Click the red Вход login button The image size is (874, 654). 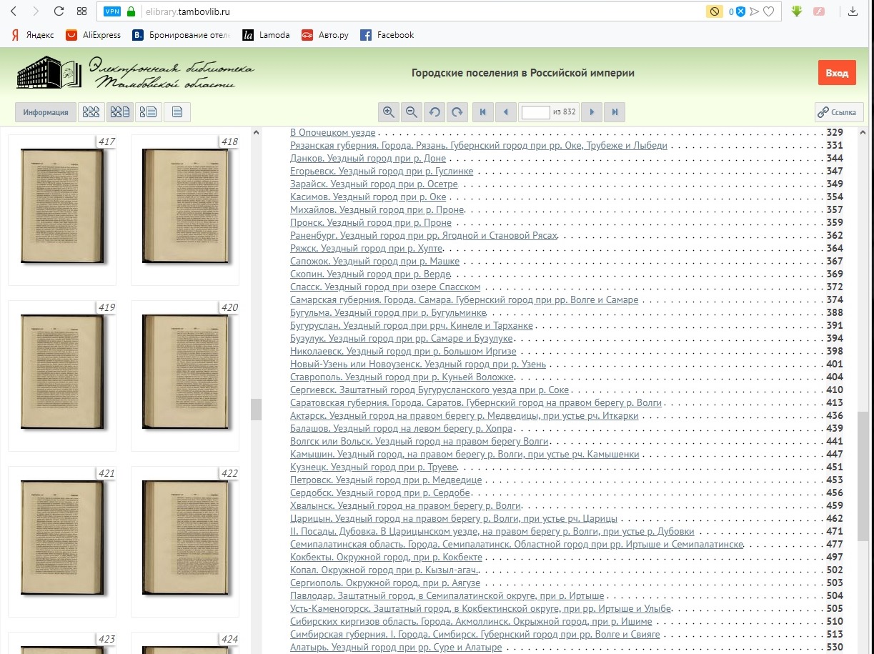(x=837, y=73)
